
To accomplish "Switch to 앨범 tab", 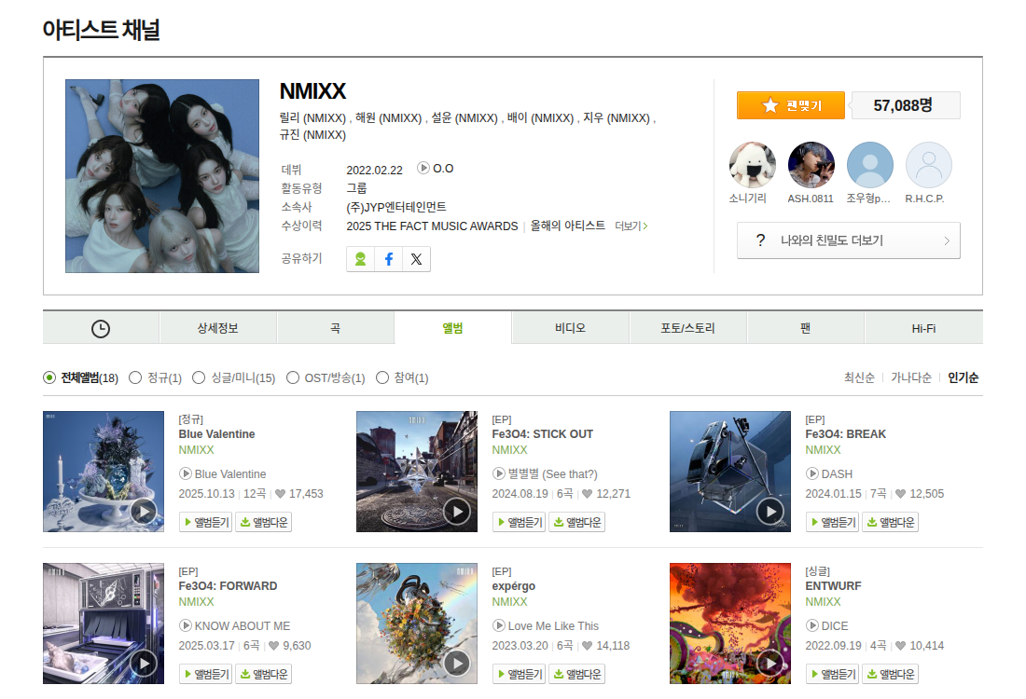I will click(x=452, y=328).
